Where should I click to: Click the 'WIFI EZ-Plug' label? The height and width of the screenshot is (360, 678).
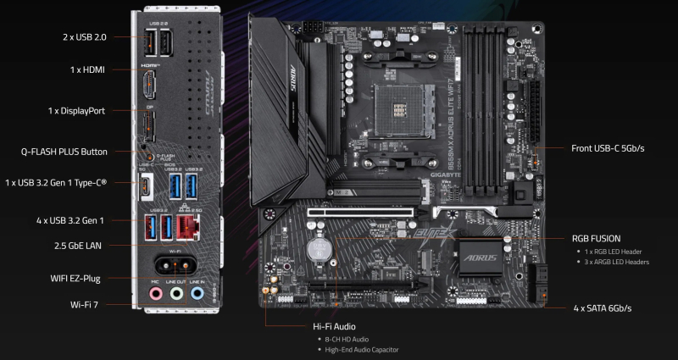coord(75,279)
